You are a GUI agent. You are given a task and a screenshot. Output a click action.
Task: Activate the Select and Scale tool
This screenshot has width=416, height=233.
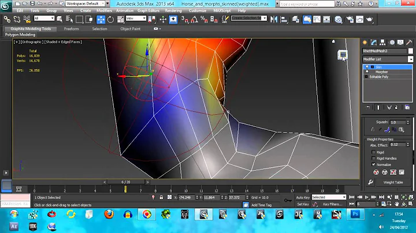120,20
